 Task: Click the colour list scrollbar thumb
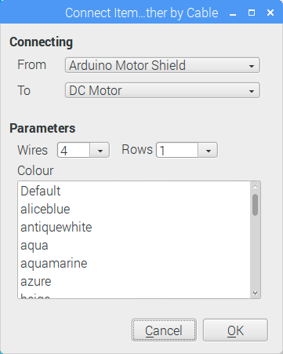coord(256,205)
